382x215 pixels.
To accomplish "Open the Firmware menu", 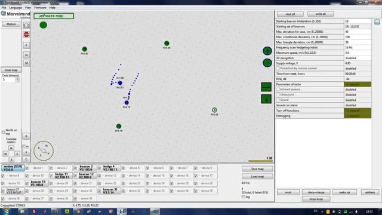I will tap(40, 8).
